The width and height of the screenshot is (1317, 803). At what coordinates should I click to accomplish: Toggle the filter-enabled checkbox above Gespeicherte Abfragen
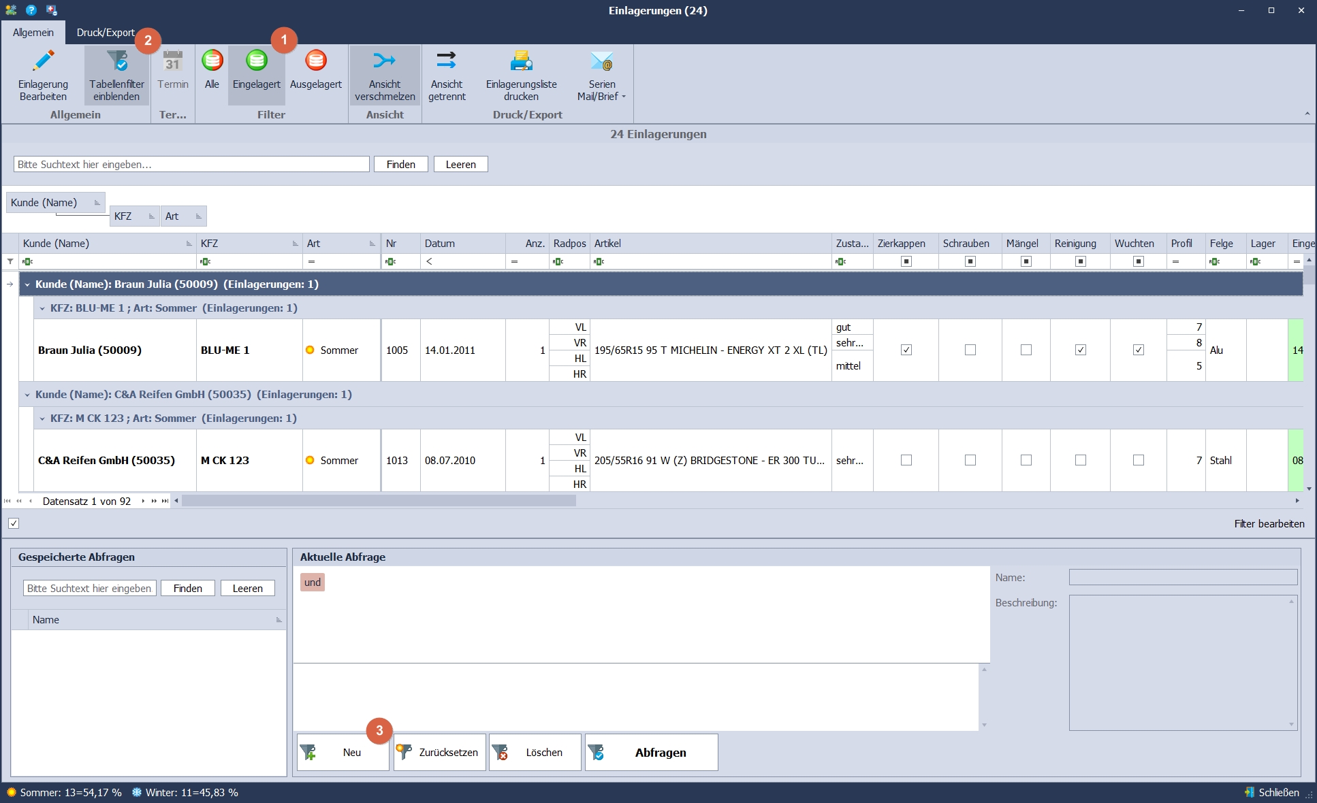coord(14,523)
